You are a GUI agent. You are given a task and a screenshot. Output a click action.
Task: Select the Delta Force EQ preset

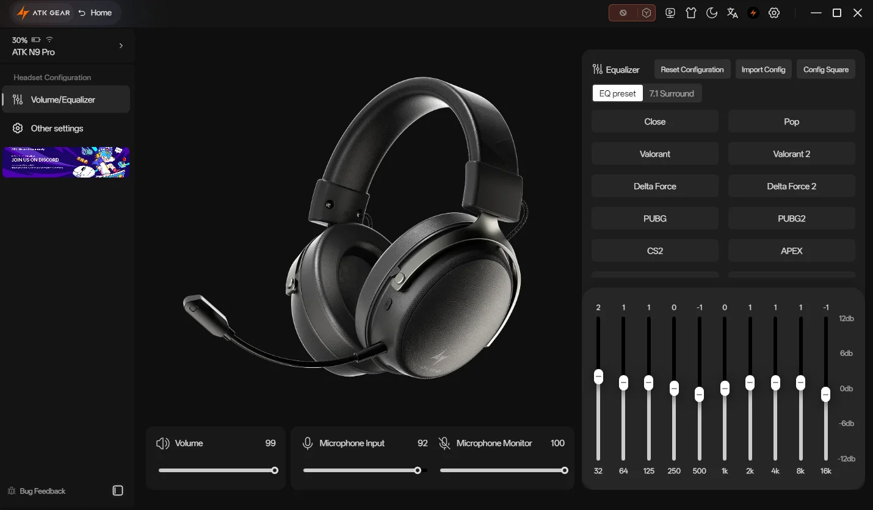pos(655,186)
